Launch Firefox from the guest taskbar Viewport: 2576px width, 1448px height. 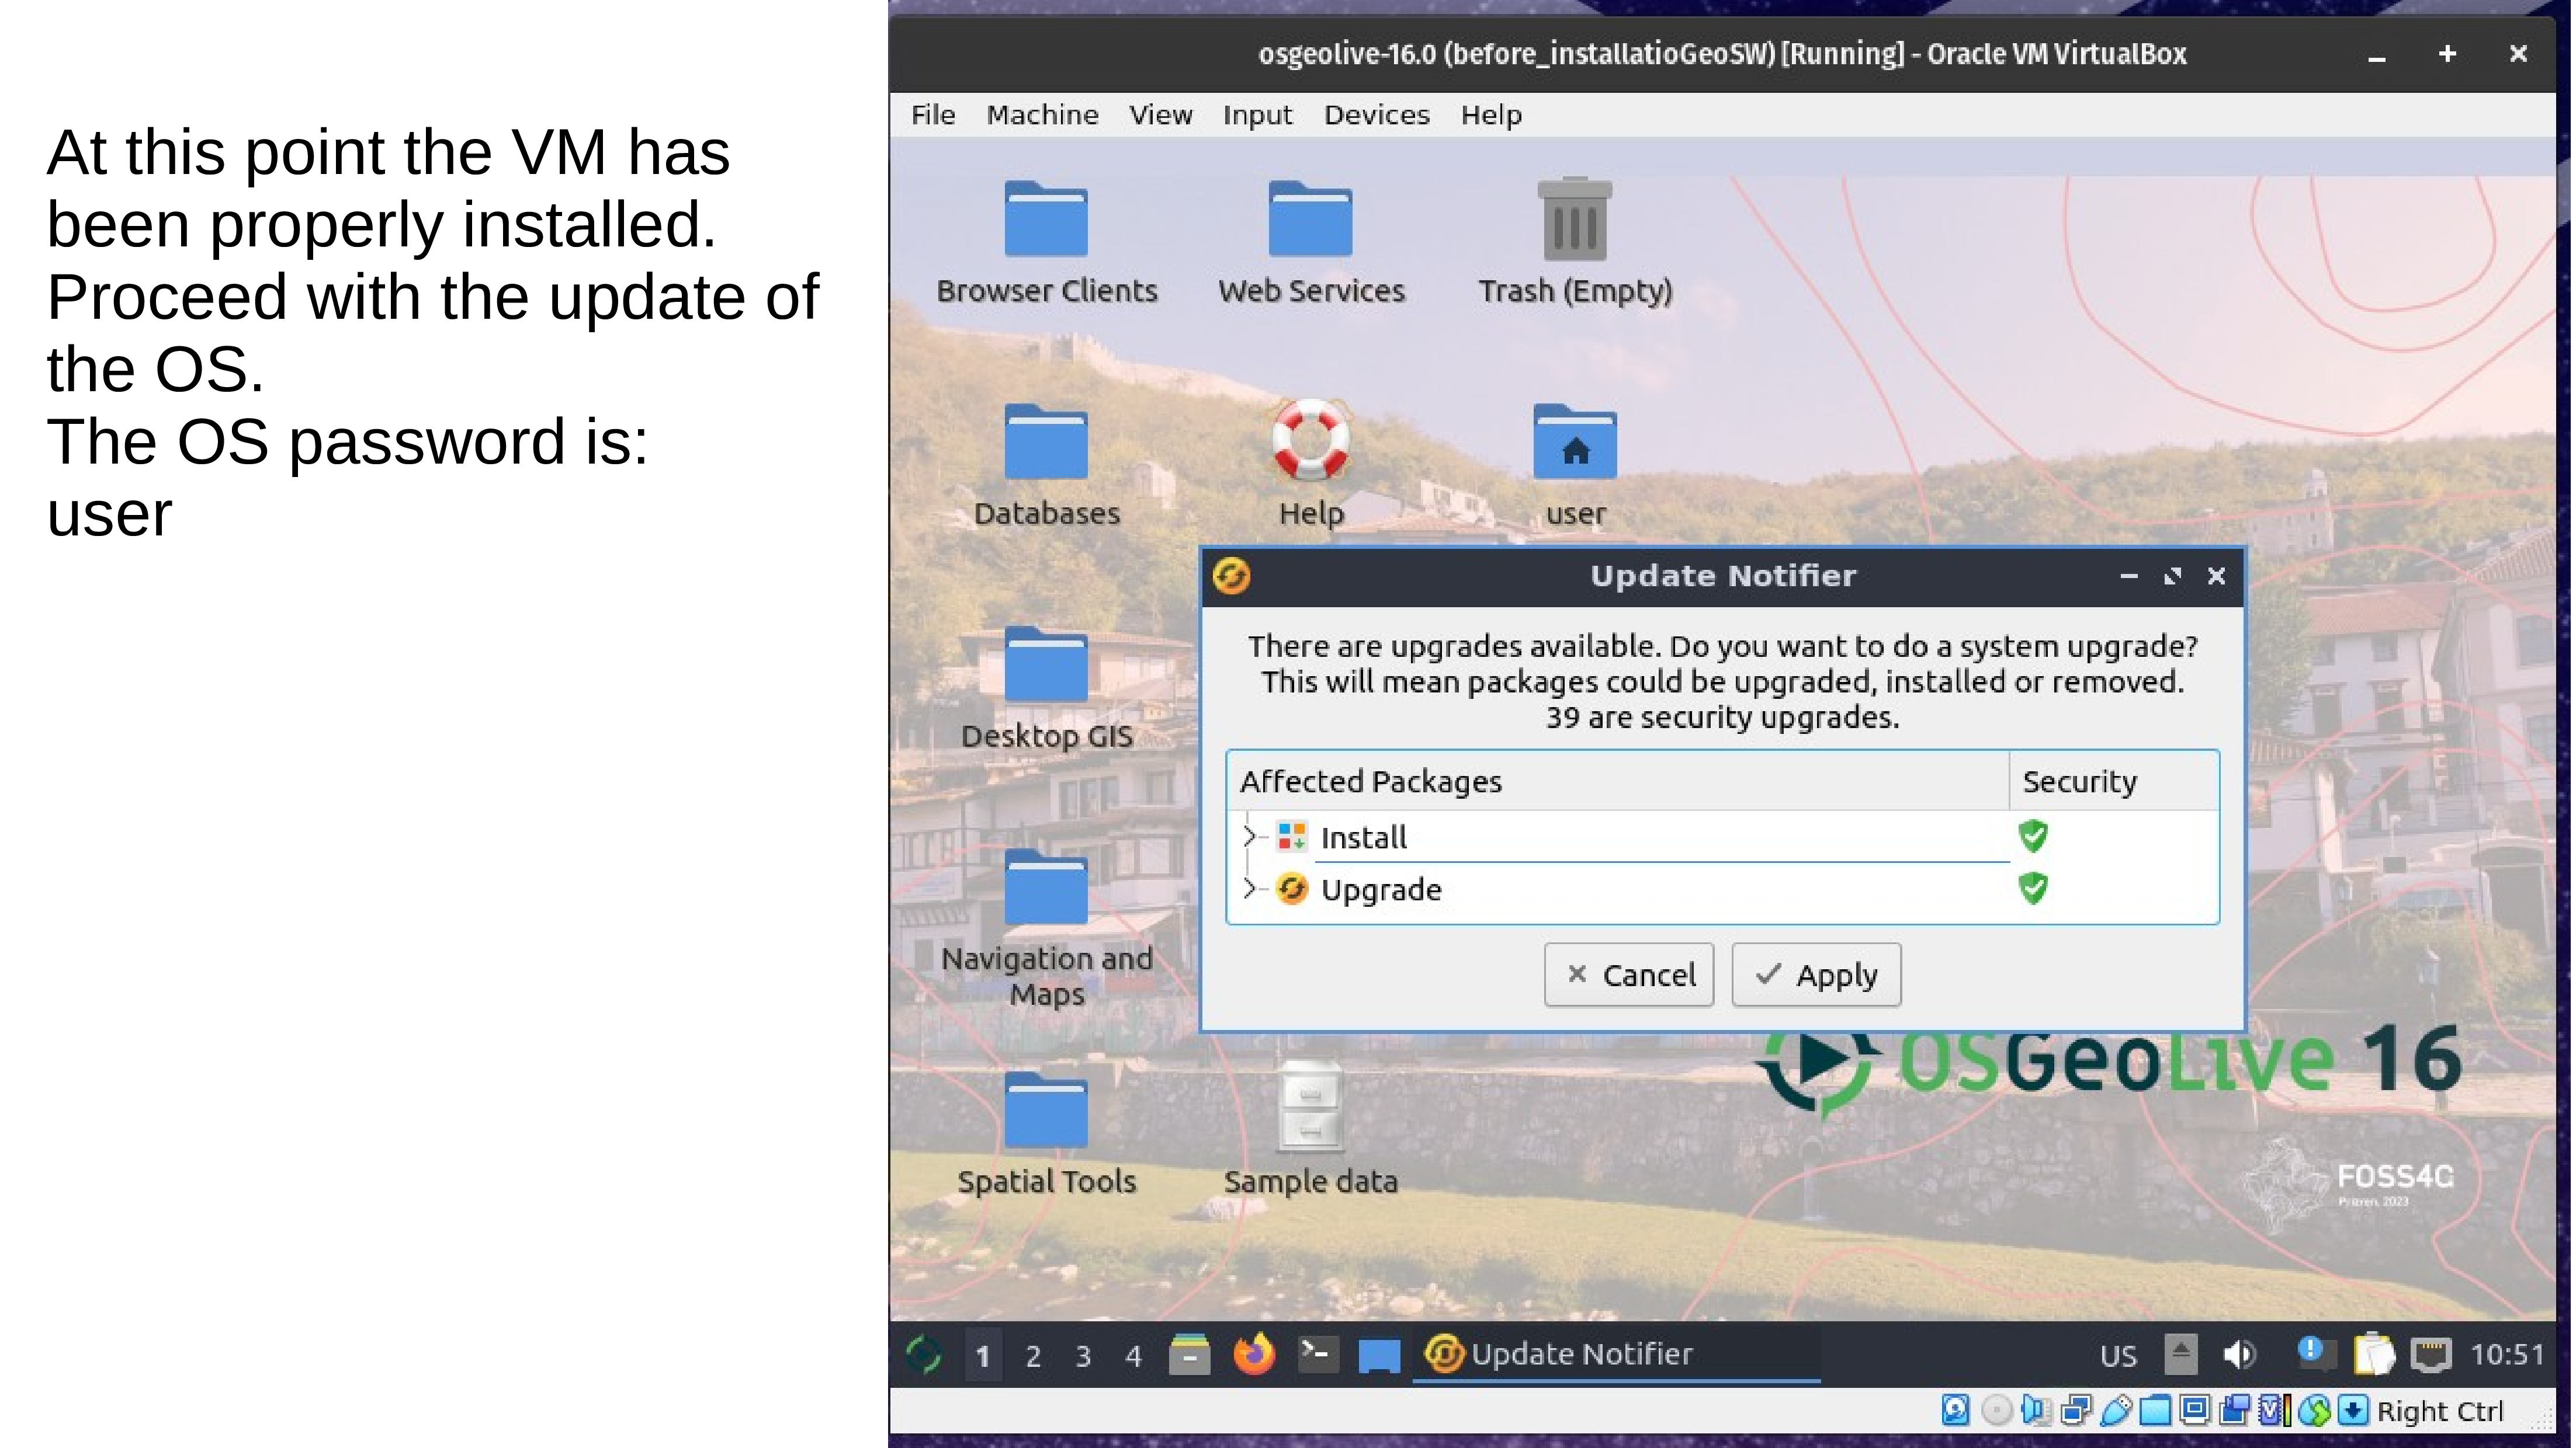coord(1254,1354)
